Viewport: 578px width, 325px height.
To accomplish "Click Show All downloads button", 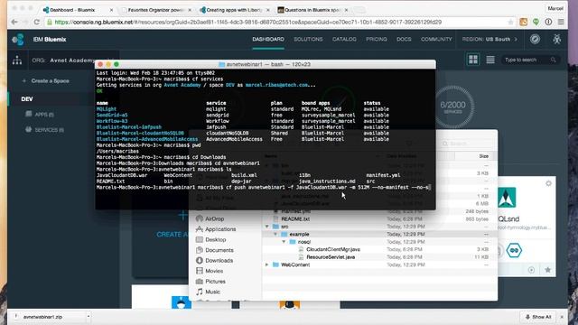I will tap(538, 317).
